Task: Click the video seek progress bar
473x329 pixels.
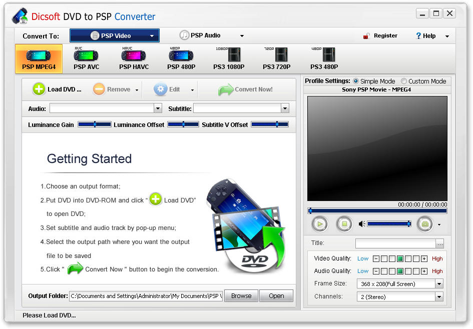Action: [377, 211]
